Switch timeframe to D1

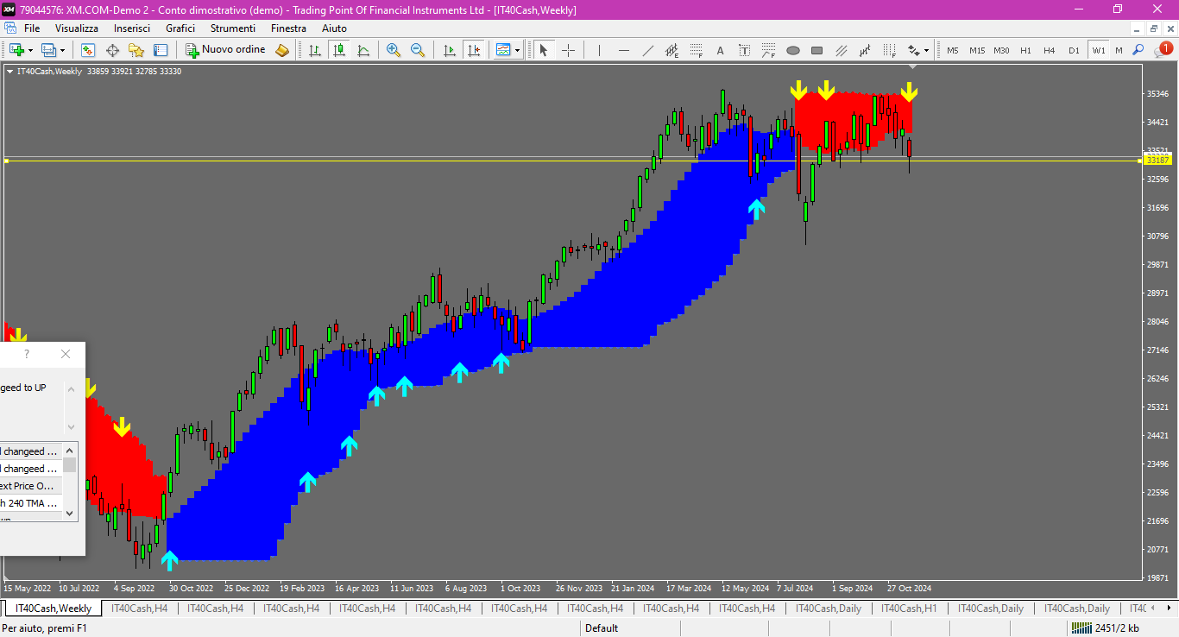(1074, 50)
